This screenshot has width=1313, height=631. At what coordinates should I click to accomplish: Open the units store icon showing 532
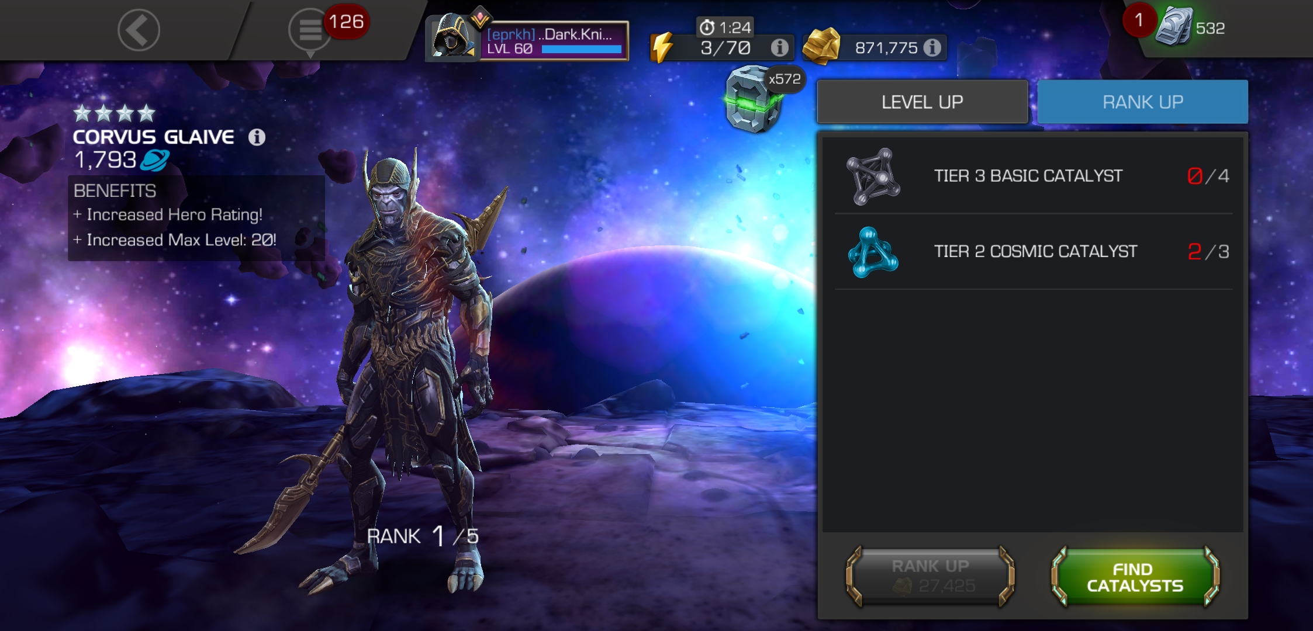[1173, 26]
